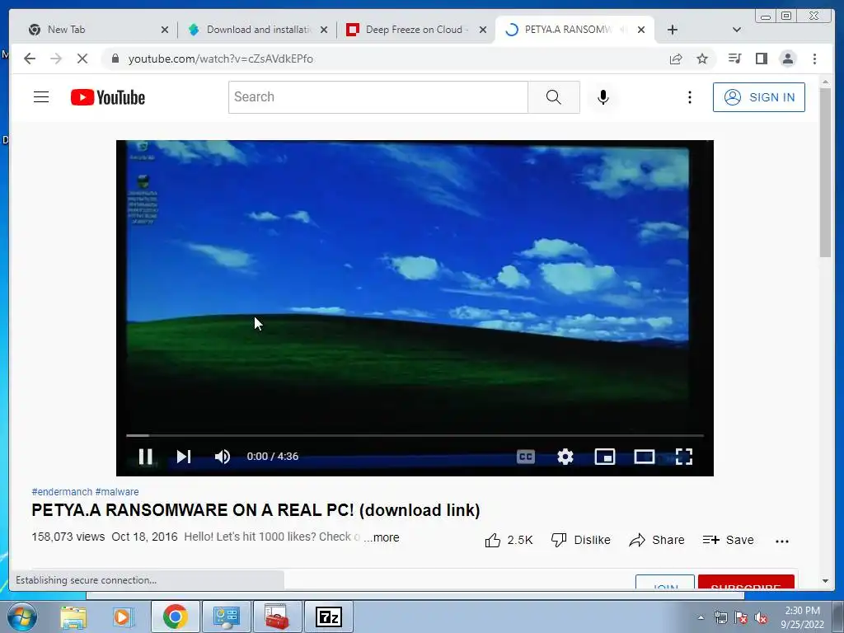Open a new browser tab

tap(673, 30)
